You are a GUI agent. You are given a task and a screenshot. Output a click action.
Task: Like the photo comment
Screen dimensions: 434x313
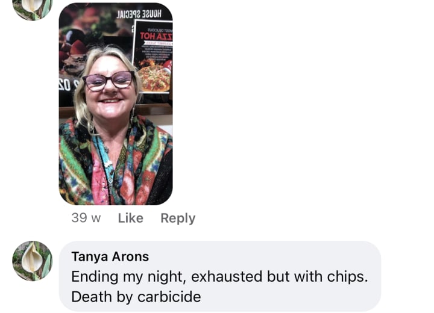[131, 218]
